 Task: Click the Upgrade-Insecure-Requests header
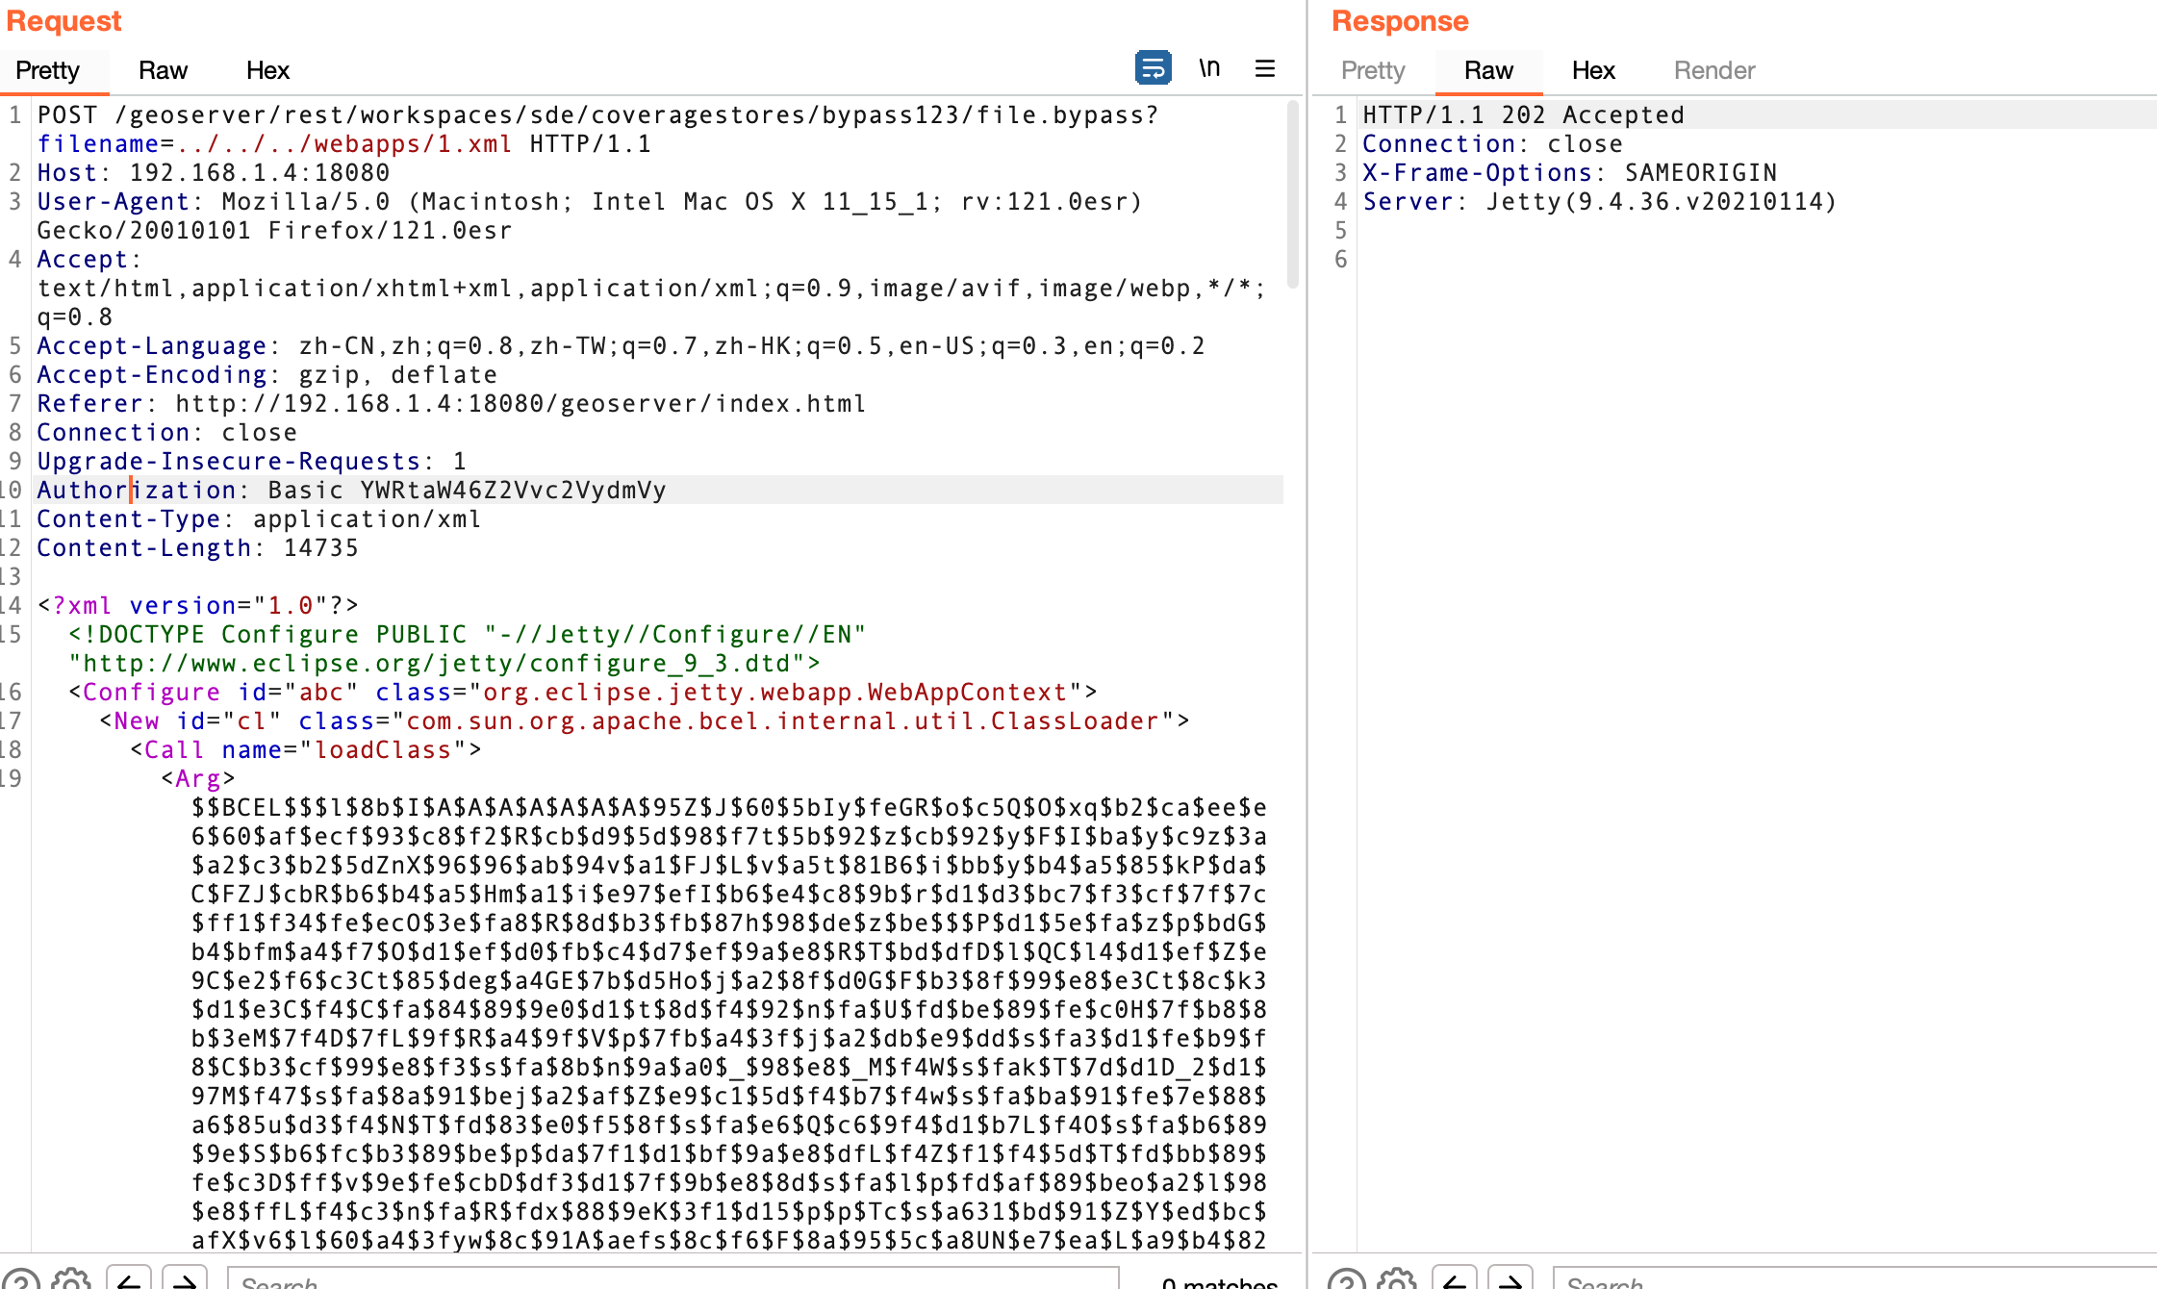click(x=252, y=461)
